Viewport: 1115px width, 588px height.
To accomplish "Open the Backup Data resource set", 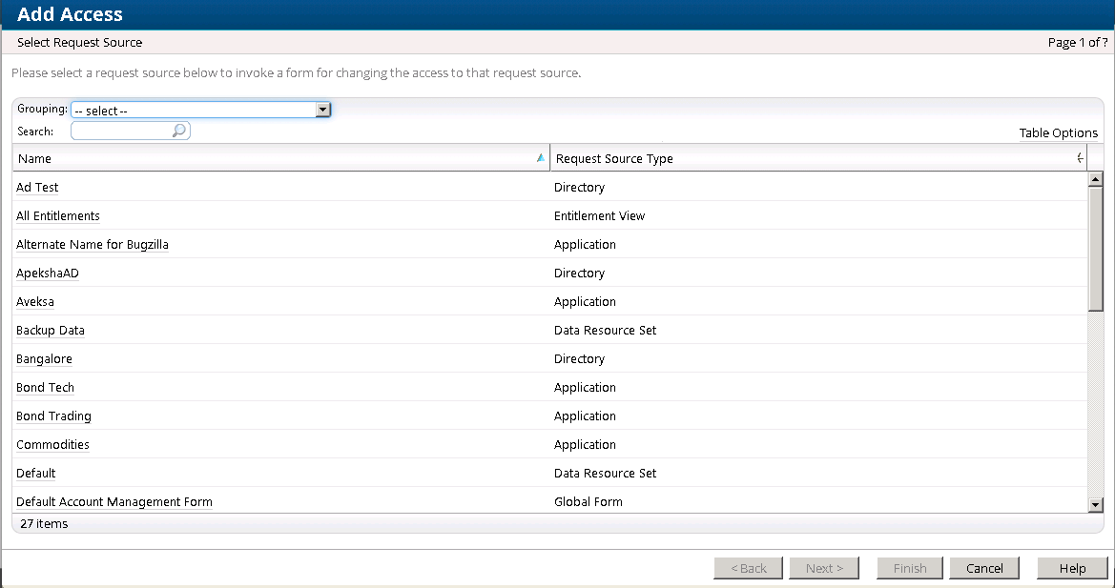I will click(x=51, y=331).
